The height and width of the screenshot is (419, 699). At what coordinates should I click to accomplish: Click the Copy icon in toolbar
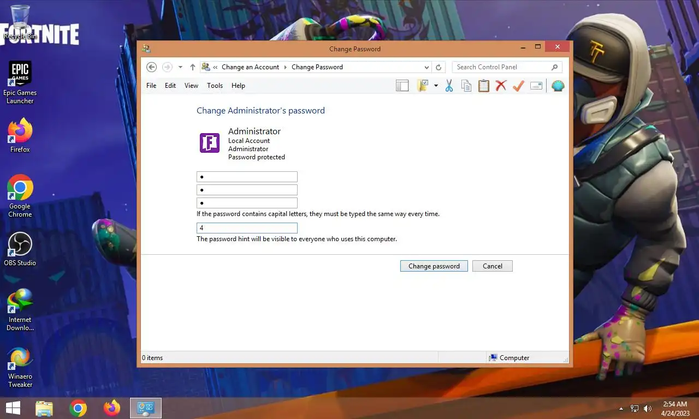[x=466, y=86]
